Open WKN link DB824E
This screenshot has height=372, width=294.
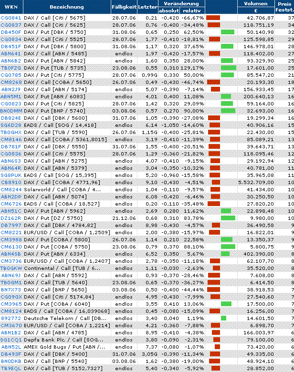coord(11,118)
